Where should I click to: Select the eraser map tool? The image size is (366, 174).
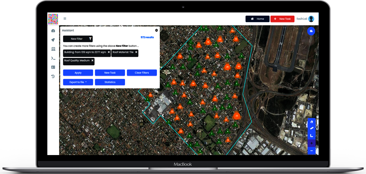point(312,122)
